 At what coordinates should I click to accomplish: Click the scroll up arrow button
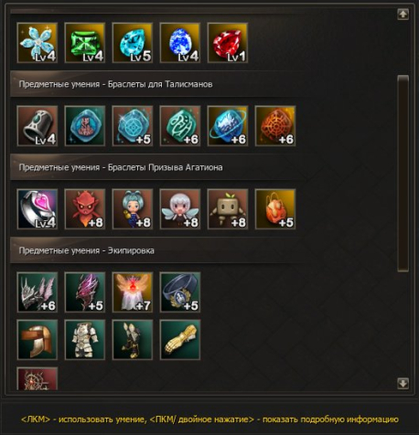coord(403,14)
